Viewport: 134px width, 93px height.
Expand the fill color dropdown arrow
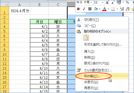point(100,9)
